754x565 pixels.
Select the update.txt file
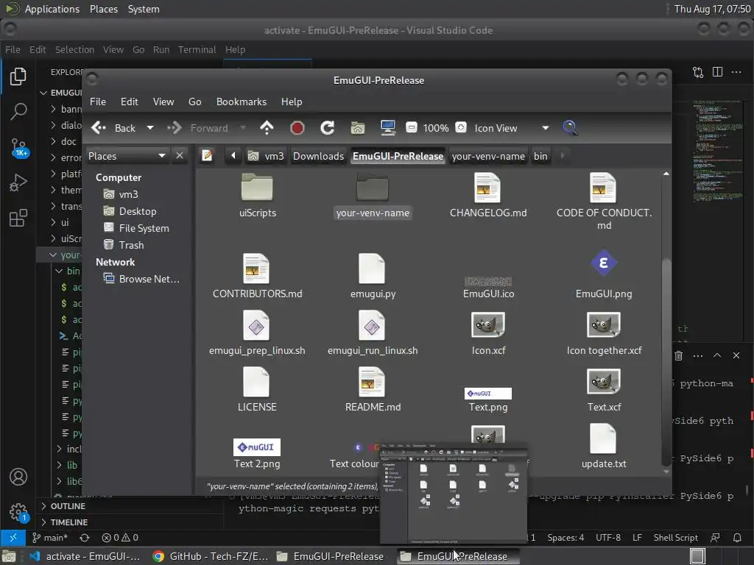(x=604, y=447)
